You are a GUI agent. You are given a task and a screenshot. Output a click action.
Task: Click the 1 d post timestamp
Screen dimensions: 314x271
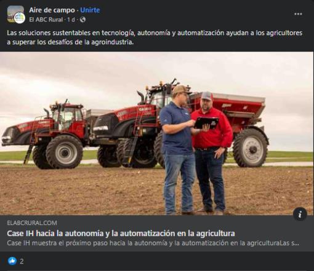[71, 20]
